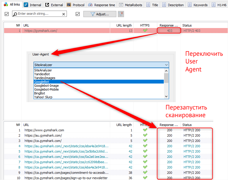Open the Keywords tab
228x180 pixels.
[x=198, y=5]
